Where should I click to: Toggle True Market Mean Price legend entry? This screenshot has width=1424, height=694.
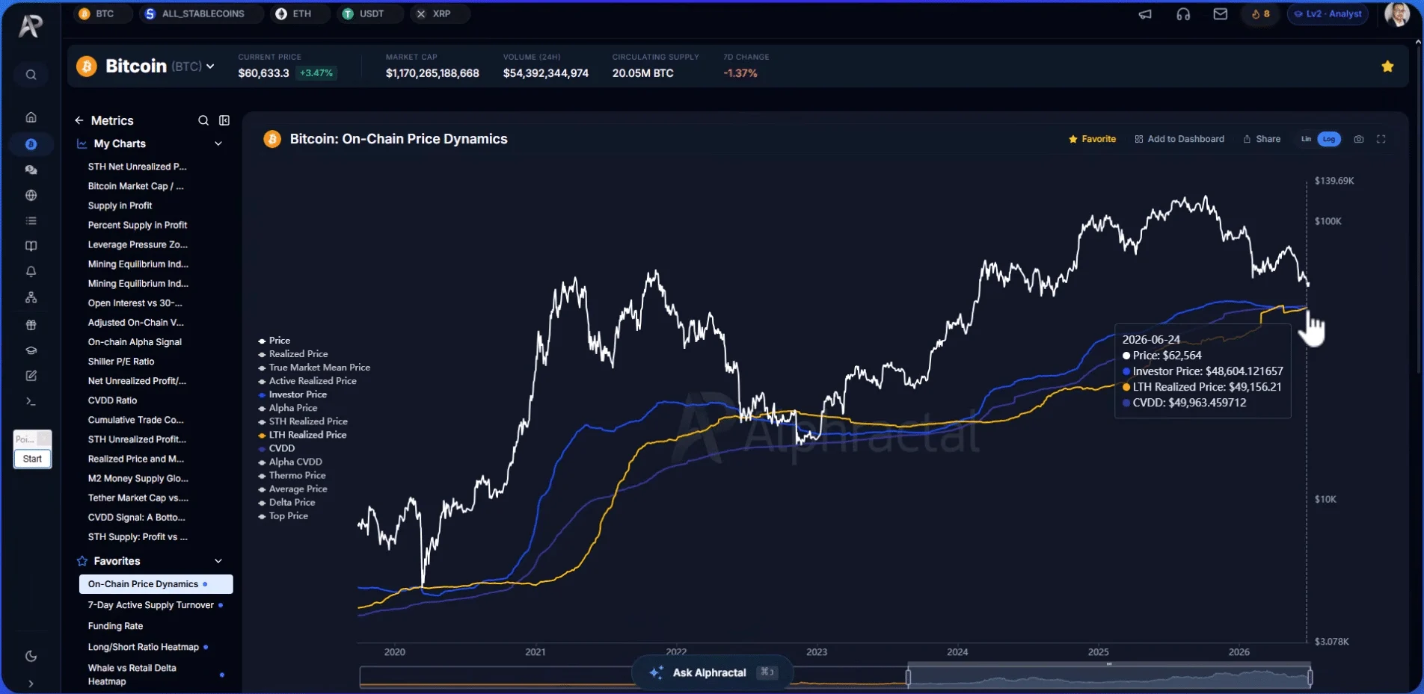click(x=314, y=368)
